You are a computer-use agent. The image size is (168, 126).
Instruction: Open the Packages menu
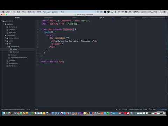47,12
